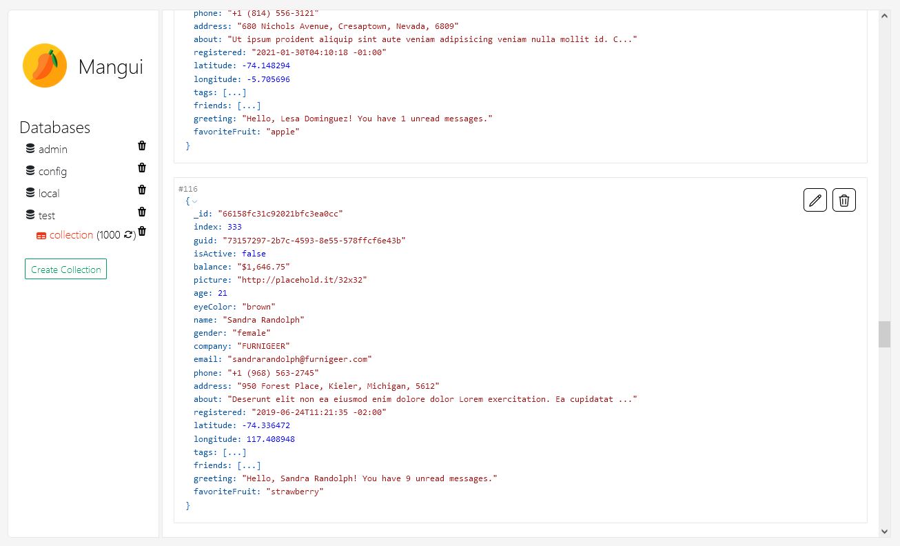Click the longitude value 117.408948
Viewport: 900px width, 546px height.
point(271,438)
